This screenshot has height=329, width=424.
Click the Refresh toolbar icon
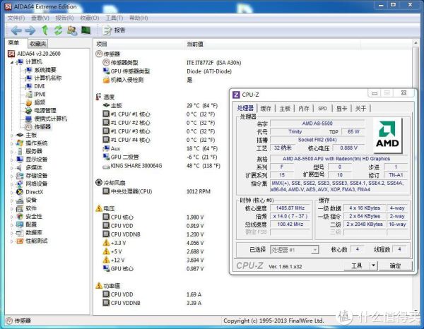(58, 30)
